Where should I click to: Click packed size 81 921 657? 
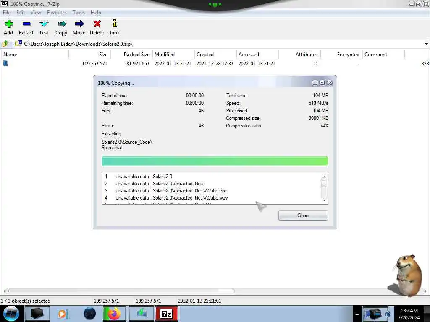(x=138, y=64)
